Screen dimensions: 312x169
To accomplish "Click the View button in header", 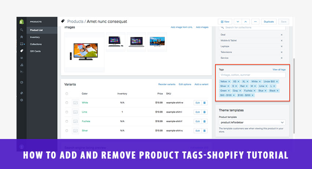I will pos(225,22).
